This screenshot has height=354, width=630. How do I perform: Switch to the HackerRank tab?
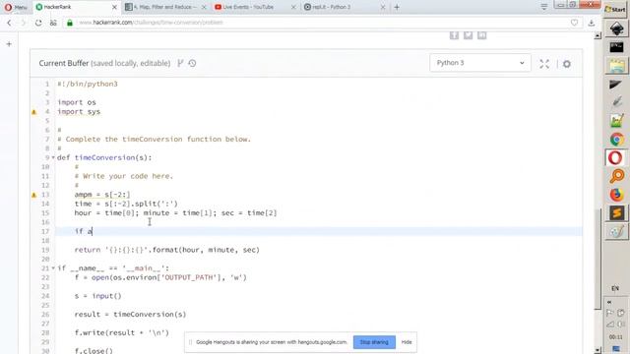coord(71,7)
